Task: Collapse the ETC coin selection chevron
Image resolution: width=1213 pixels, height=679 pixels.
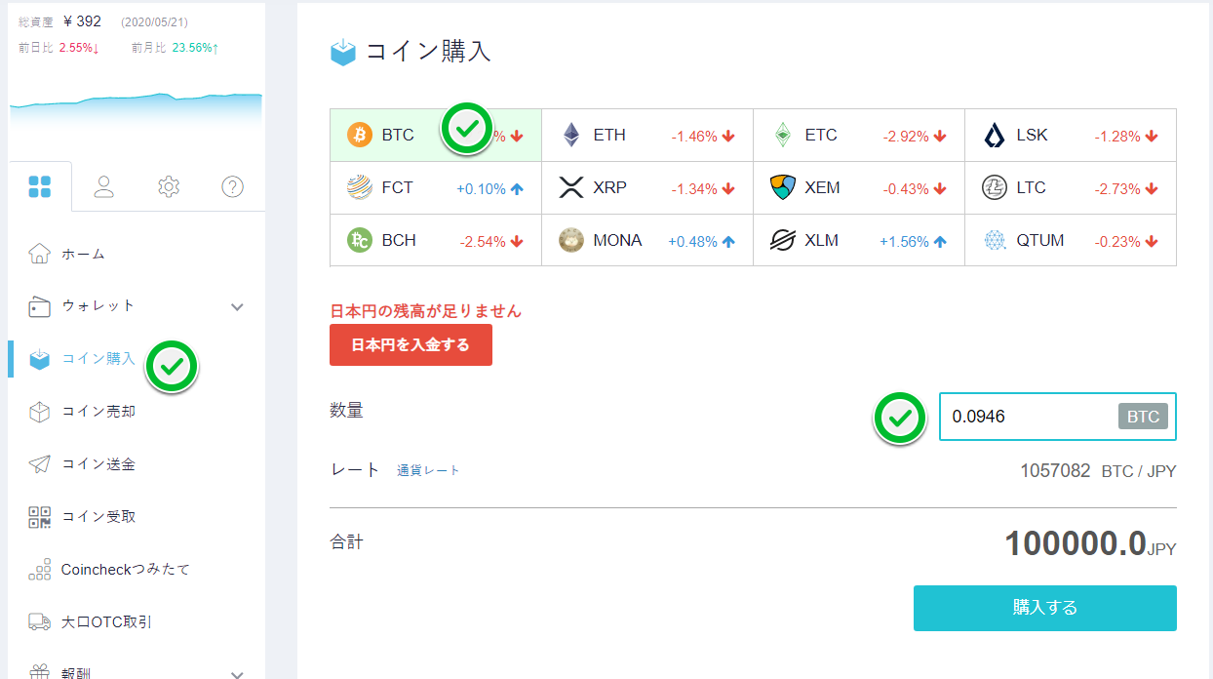Action: pos(938,136)
